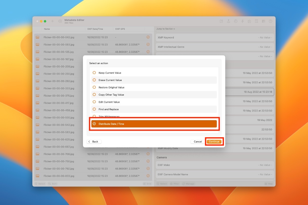Click the lightning bolt toolbar icon
Screen dimensions: 308x205
click(x=243, y=21)
